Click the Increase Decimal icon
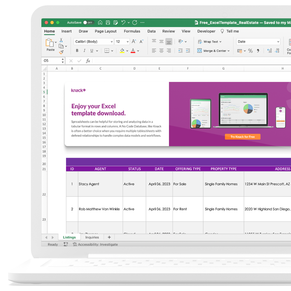Image resolution: width=291 pixels, height=291 pixels. [x=269, y=51]
